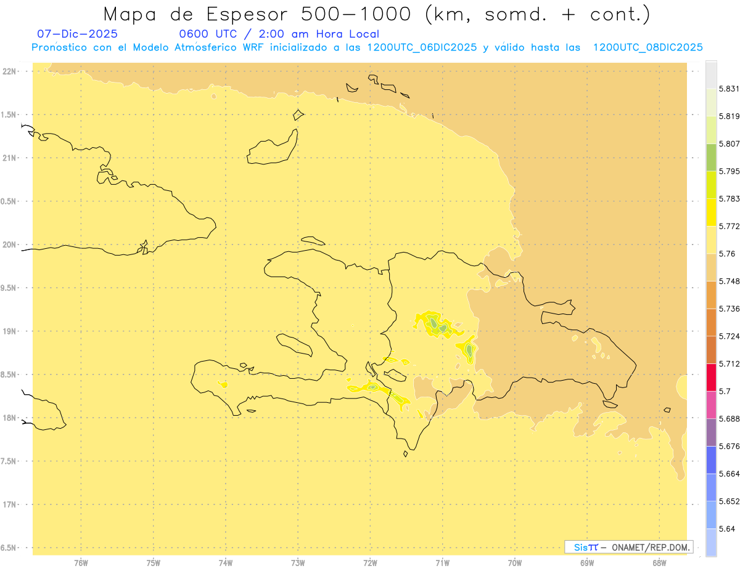The width and height of the screenshot is (740, 571).
Task: Click colorbar value "5.64"
Action: pyautogui.click(x=726, y=528)
